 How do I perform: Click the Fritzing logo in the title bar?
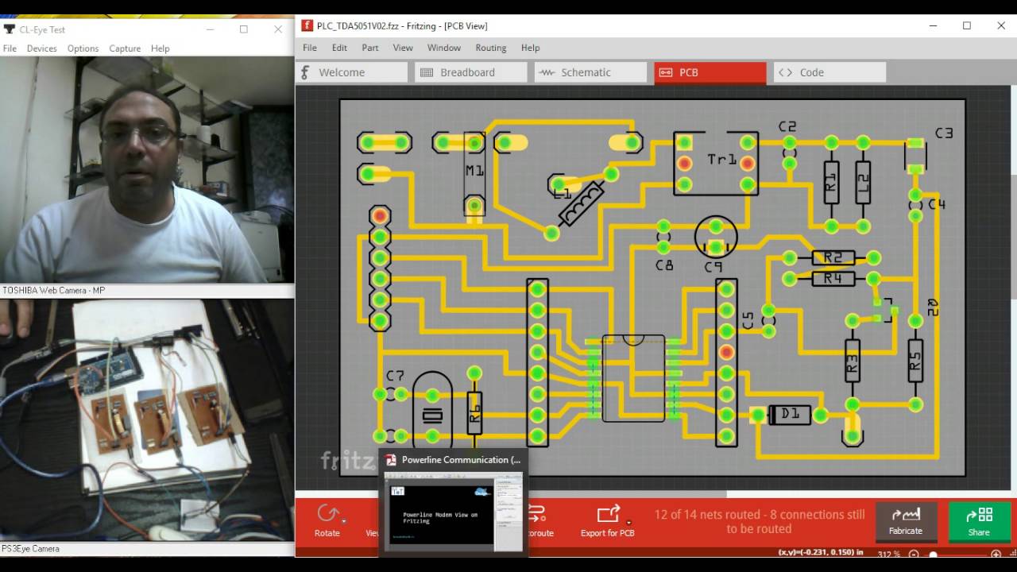307,25
